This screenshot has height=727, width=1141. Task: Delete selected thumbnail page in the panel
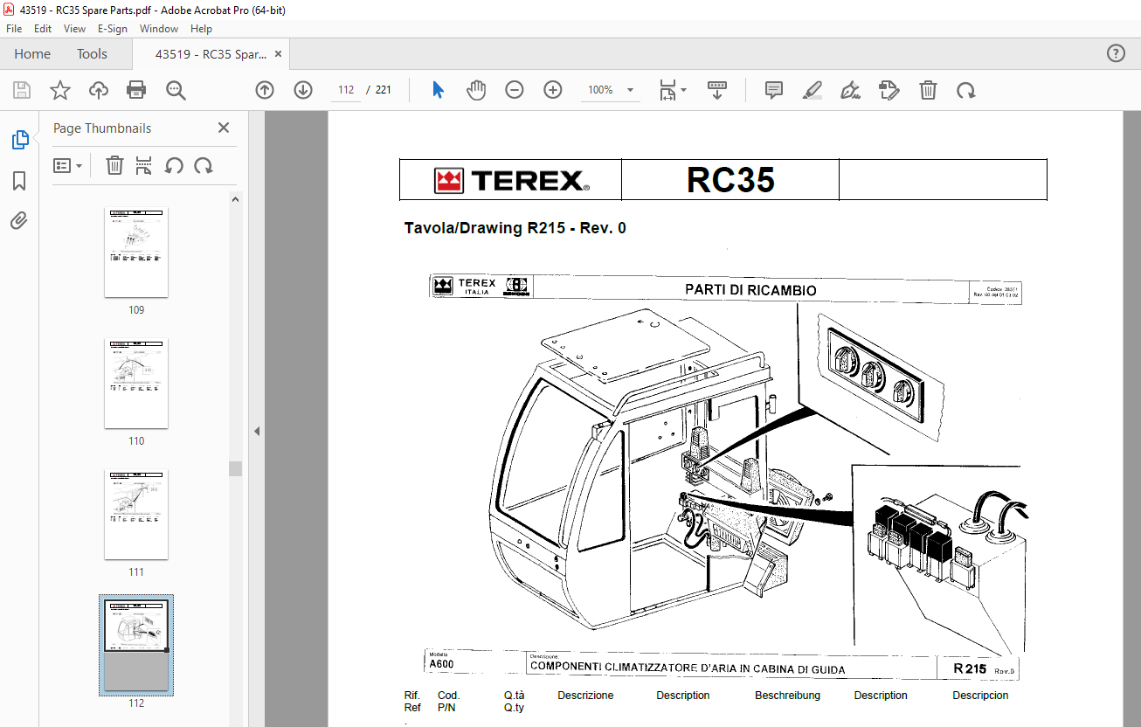[x=114, y=165]
